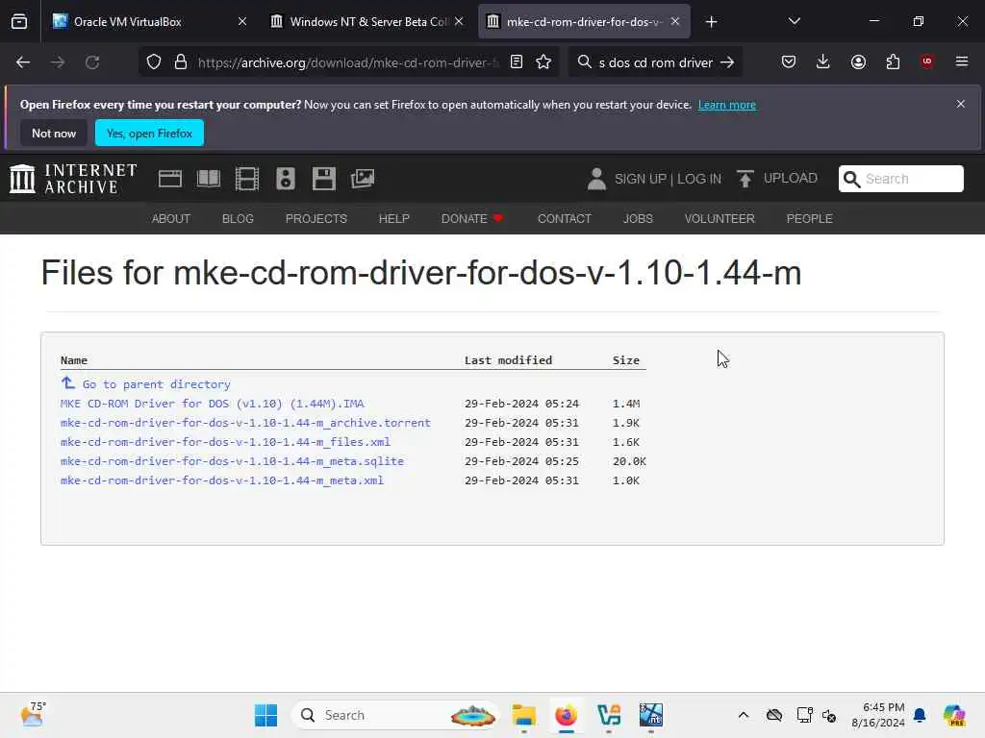Open tracking protection shield icon
The width and height of the screenshot is (985, 738).
click(x=154, y=62)
